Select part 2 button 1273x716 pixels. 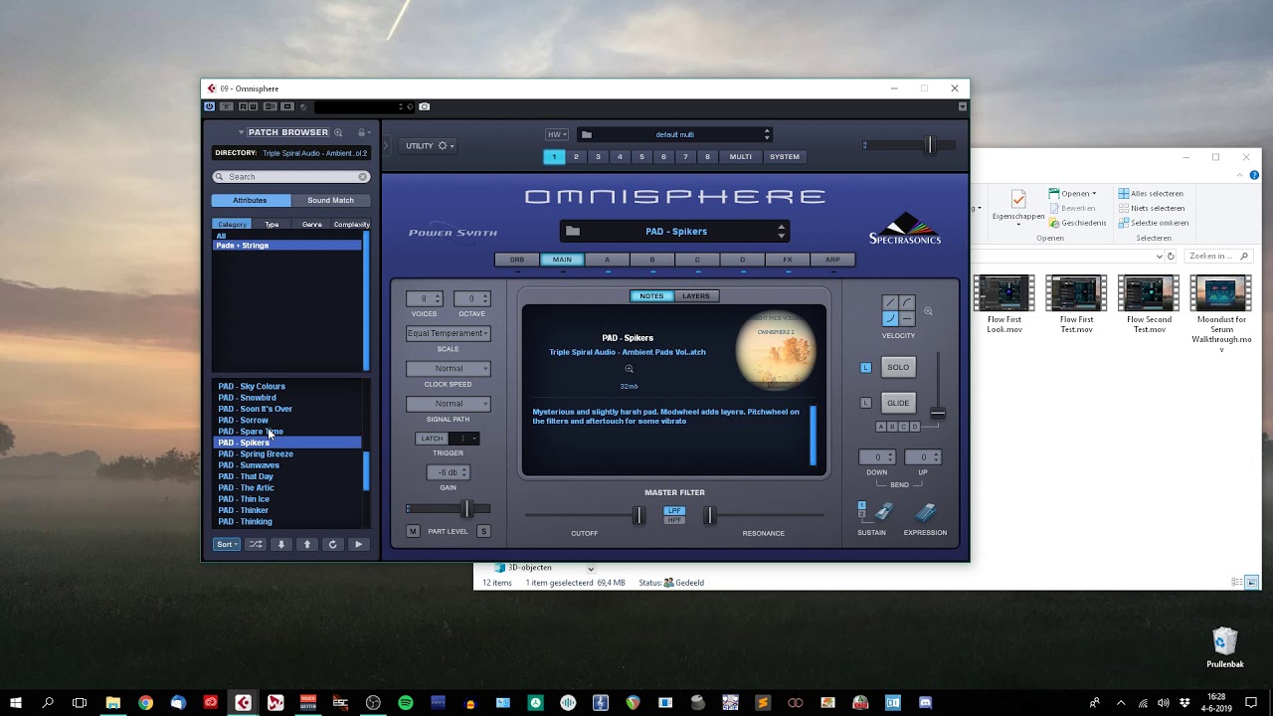(x=576, y=156)
